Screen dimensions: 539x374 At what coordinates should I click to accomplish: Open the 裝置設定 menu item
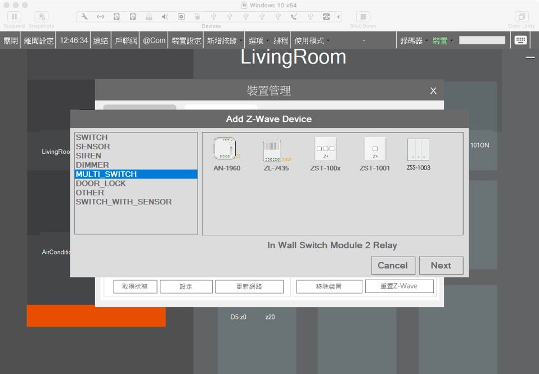pyautogui.click(x=186, y=40)
